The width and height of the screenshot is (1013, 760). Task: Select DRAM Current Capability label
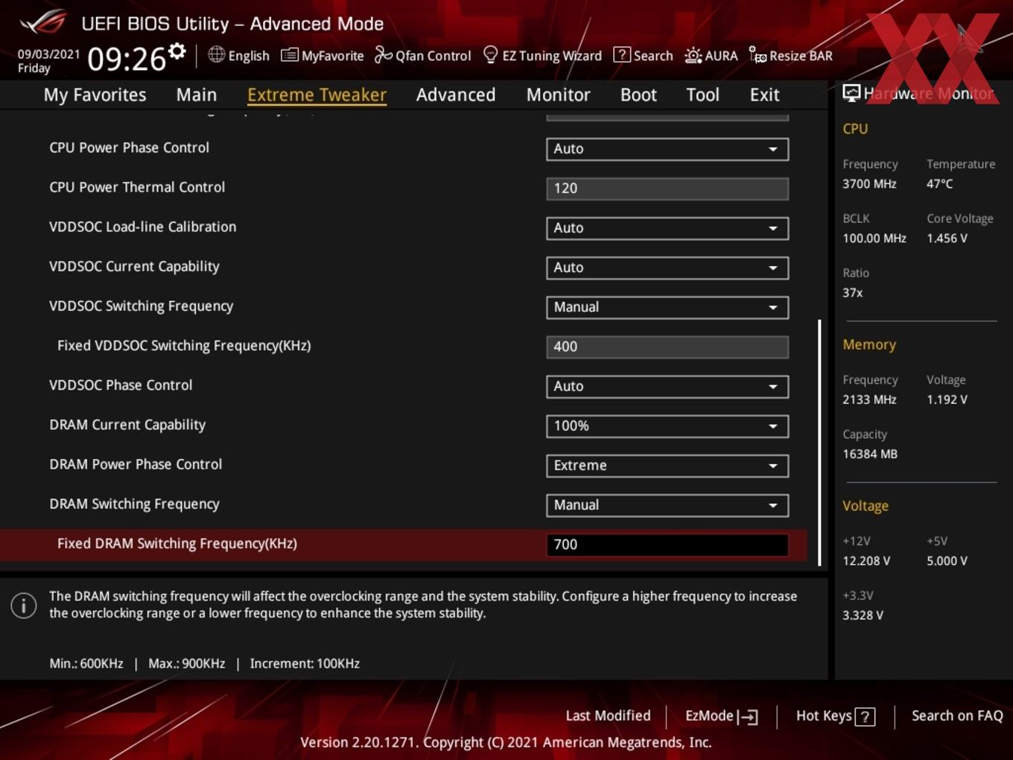tap(127, 425)
